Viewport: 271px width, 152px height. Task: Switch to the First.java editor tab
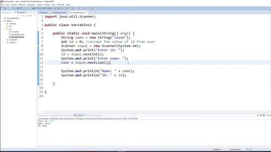tap(43, 13)
